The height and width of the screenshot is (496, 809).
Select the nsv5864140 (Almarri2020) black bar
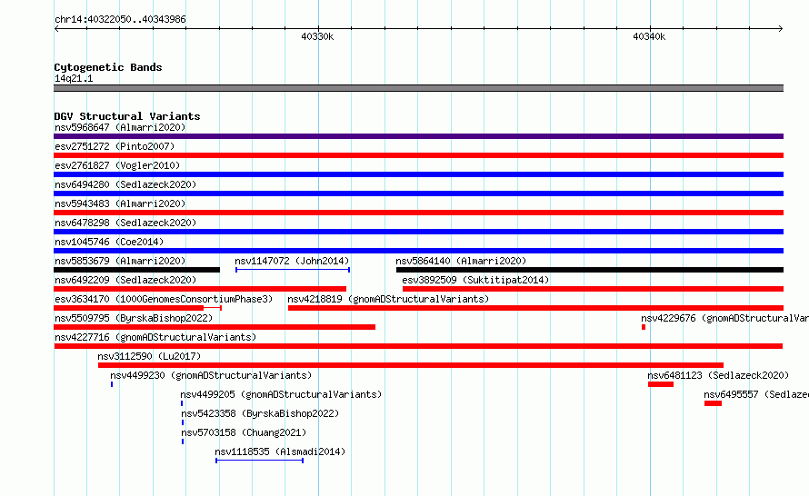[x=590, y=270]
